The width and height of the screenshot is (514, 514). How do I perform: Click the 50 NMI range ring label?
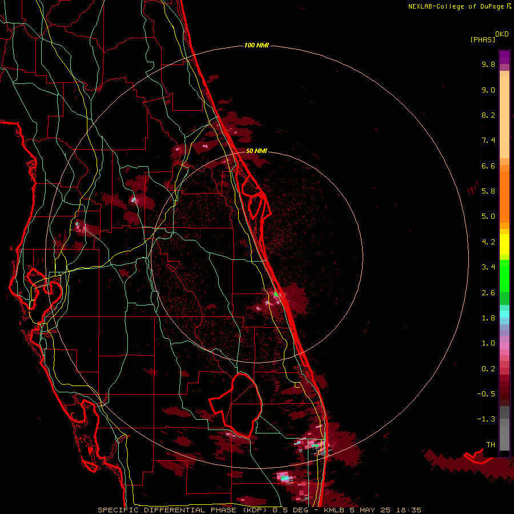point(256,151)
